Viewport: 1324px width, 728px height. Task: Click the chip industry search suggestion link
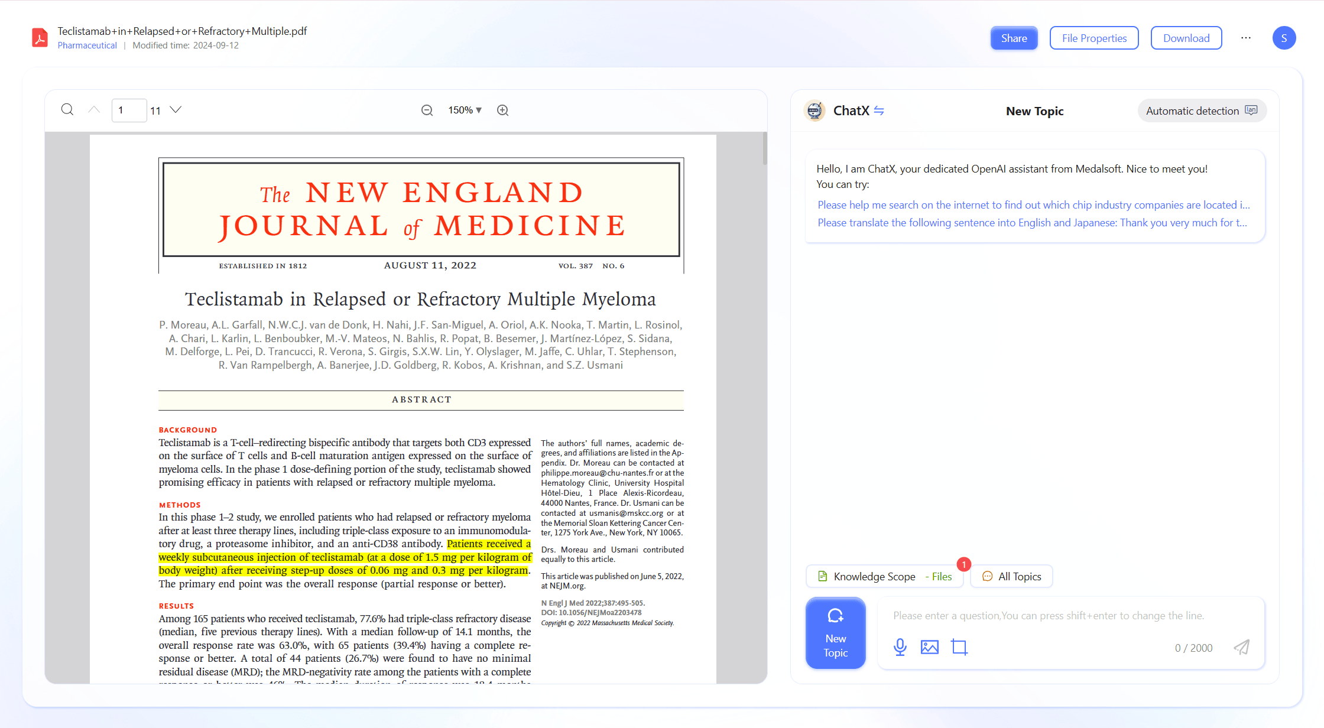tap(1033, 205)
